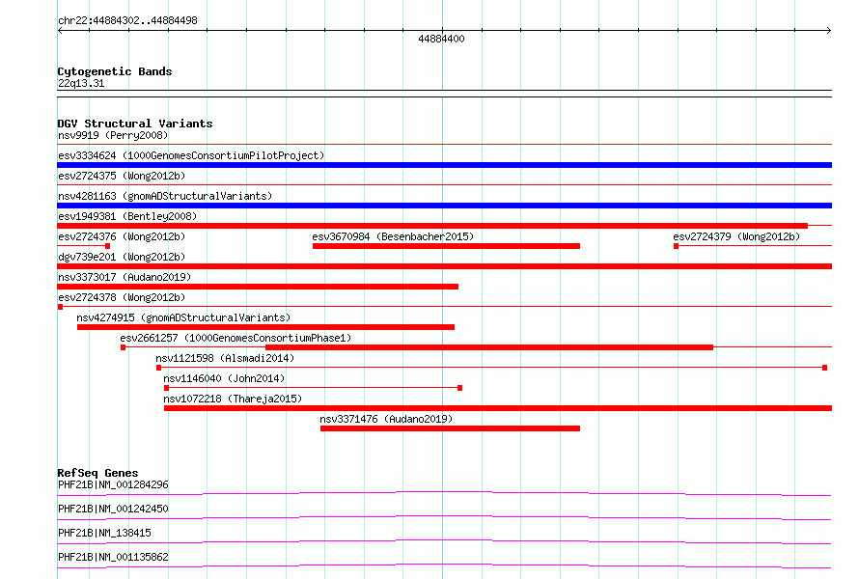Click the esv3670984 (Besenbacher2015) label
Viewport: 859px width, 579px height.
click(393, 236)
